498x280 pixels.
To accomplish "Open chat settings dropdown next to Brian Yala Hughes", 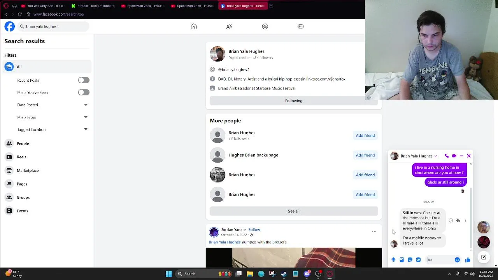I will (x=435, y=156).
